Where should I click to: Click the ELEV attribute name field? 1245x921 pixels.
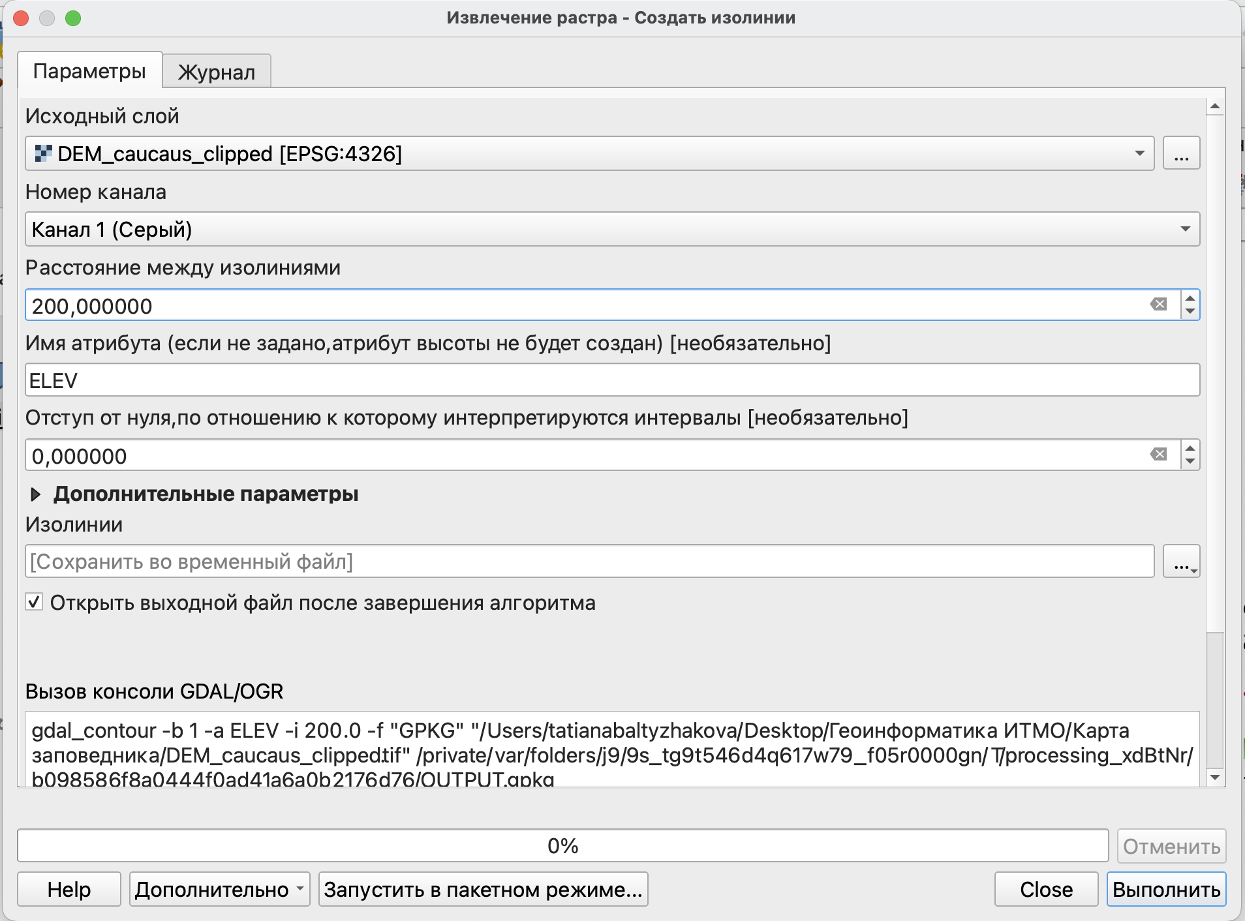tap(611, 380)
